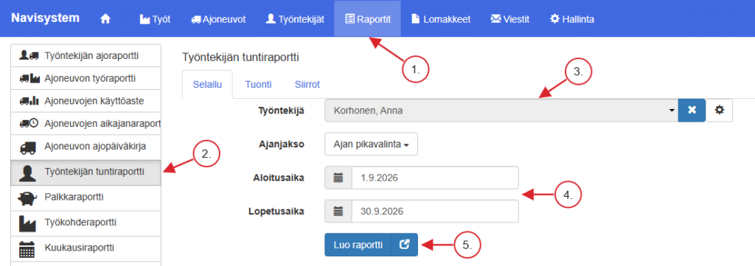This screenshot has height=266, width=755.
Task: Click truck-factory icon beside Ajoneuvon työraportti
Action: [x=29, y=78]
